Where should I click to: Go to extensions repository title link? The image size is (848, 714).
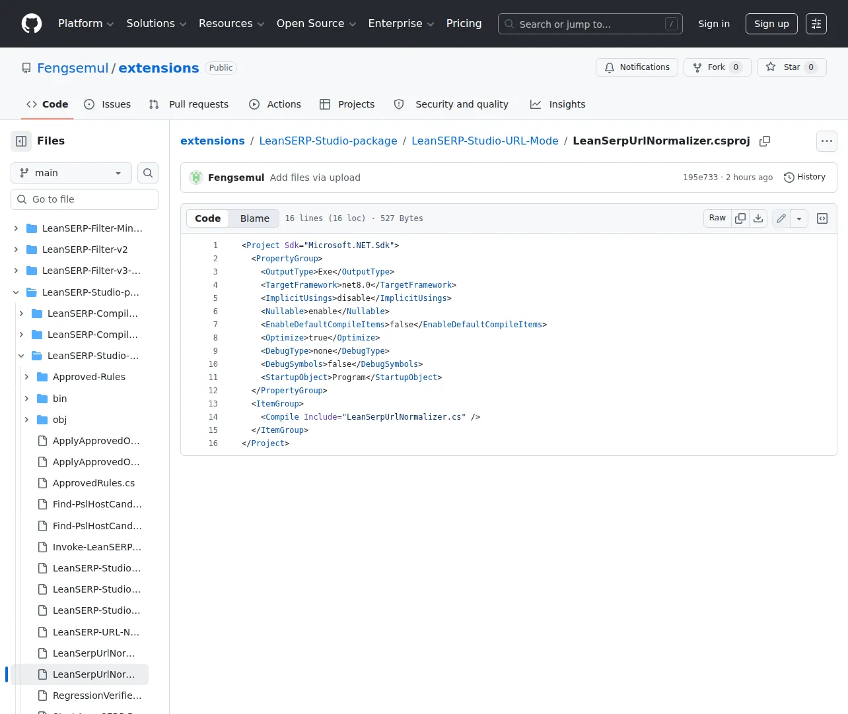pos(159,68)
